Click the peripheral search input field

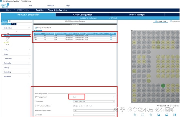[x=20, y=21]
